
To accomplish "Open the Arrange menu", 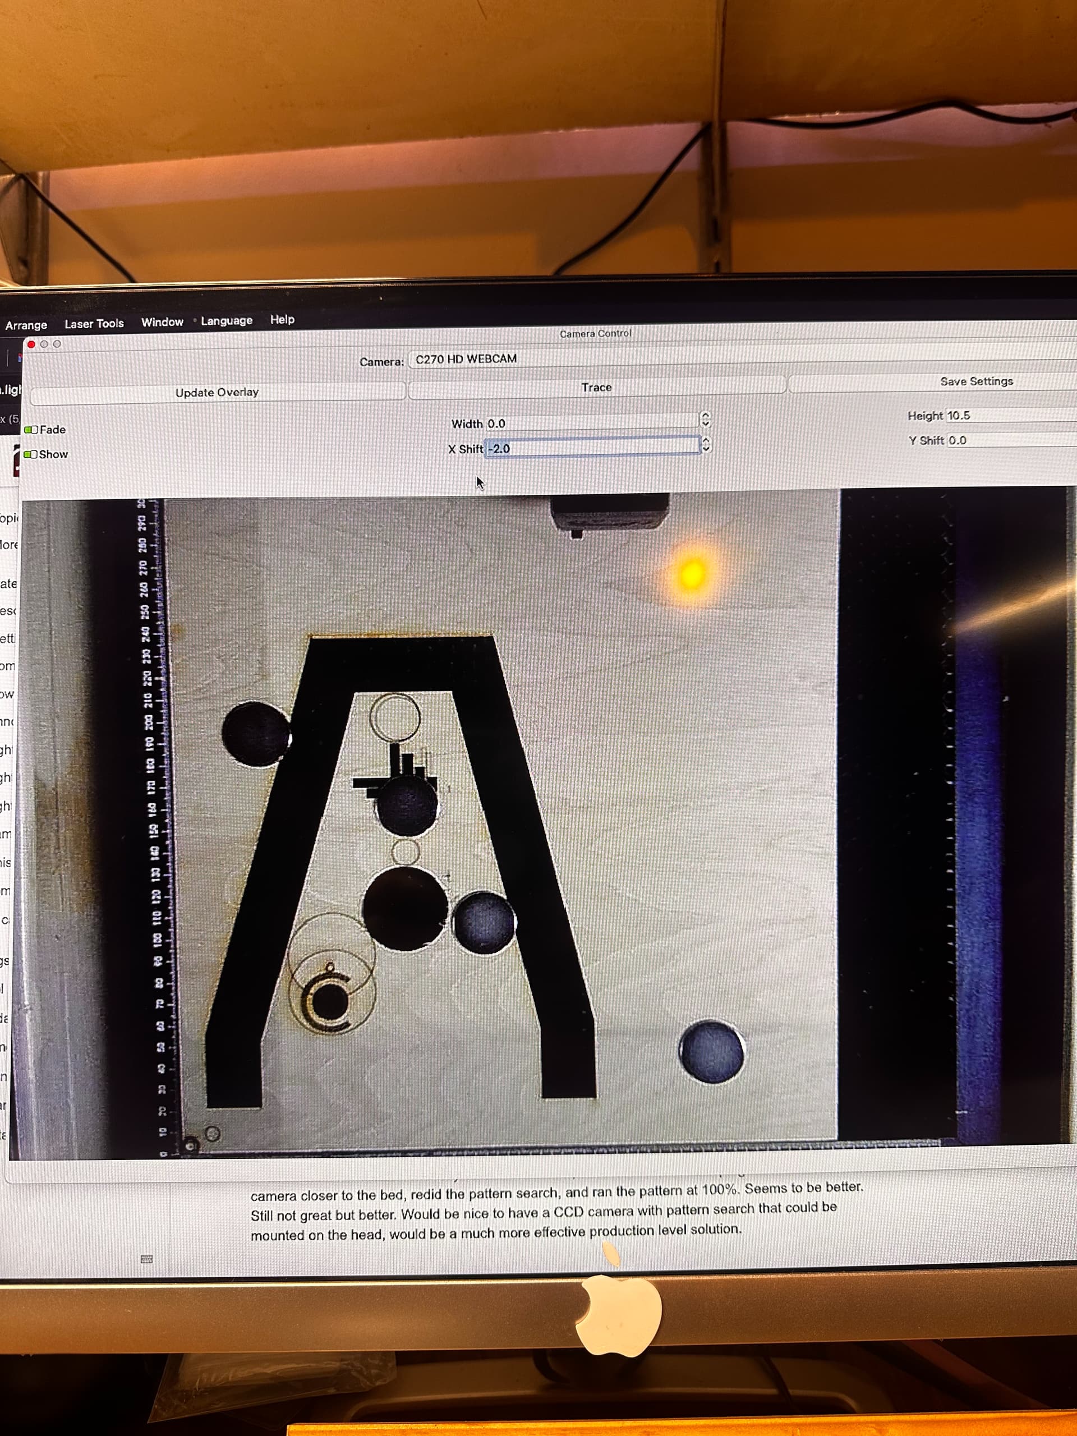I will pos(26,324).
